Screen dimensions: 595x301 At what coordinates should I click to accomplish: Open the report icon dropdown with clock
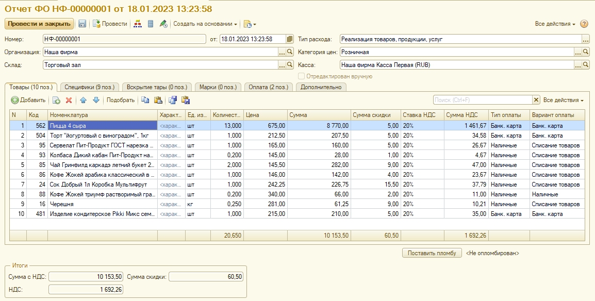[x=250, y=24]
